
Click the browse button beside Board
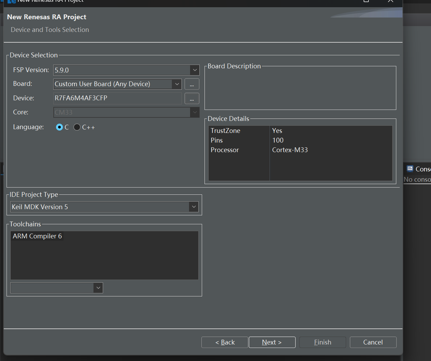click(x=192, y=84)
